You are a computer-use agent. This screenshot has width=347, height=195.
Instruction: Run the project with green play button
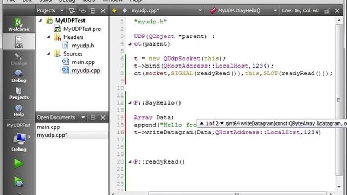(18, 164)
